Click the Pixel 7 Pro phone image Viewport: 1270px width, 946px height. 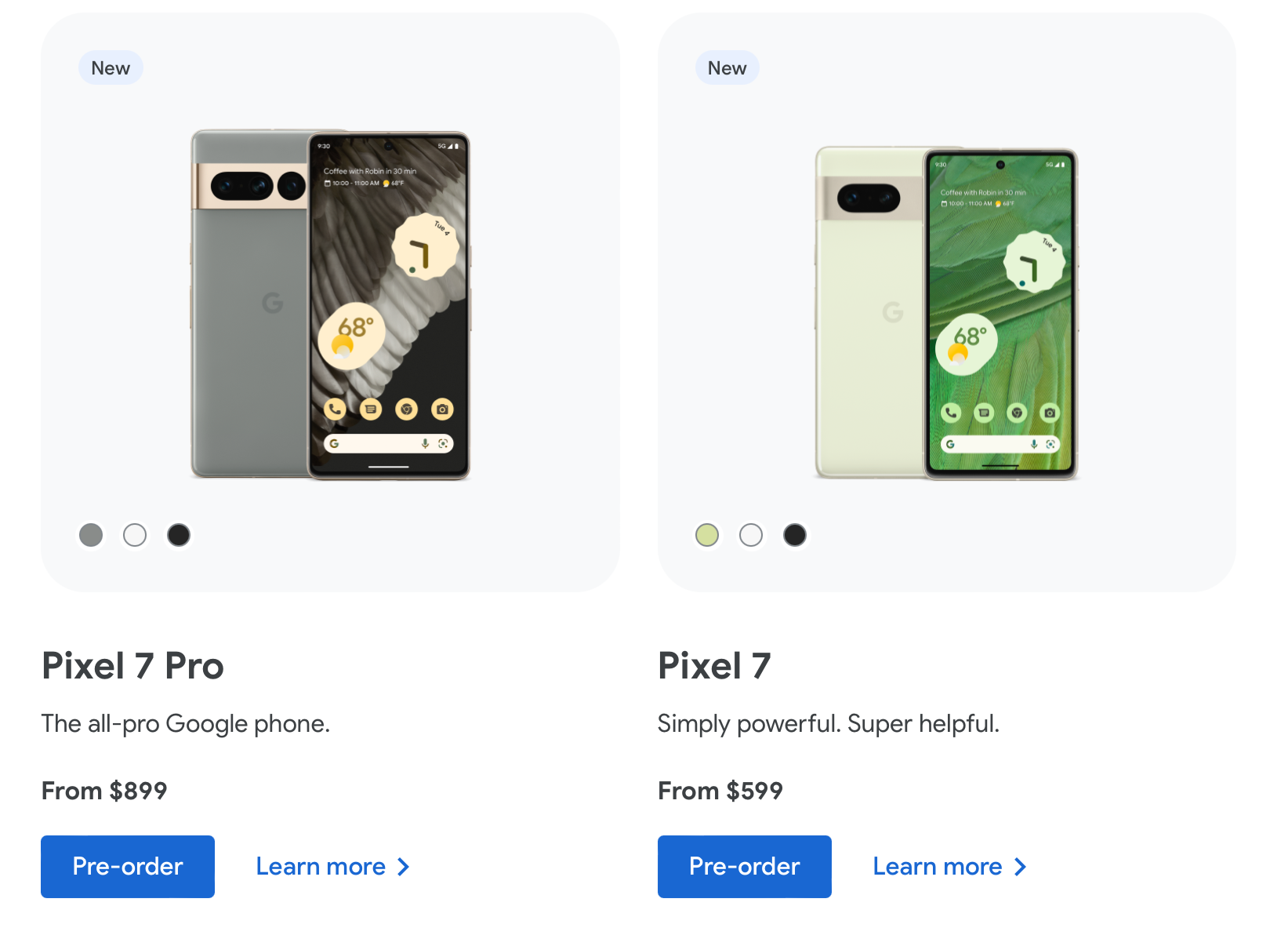330,304
